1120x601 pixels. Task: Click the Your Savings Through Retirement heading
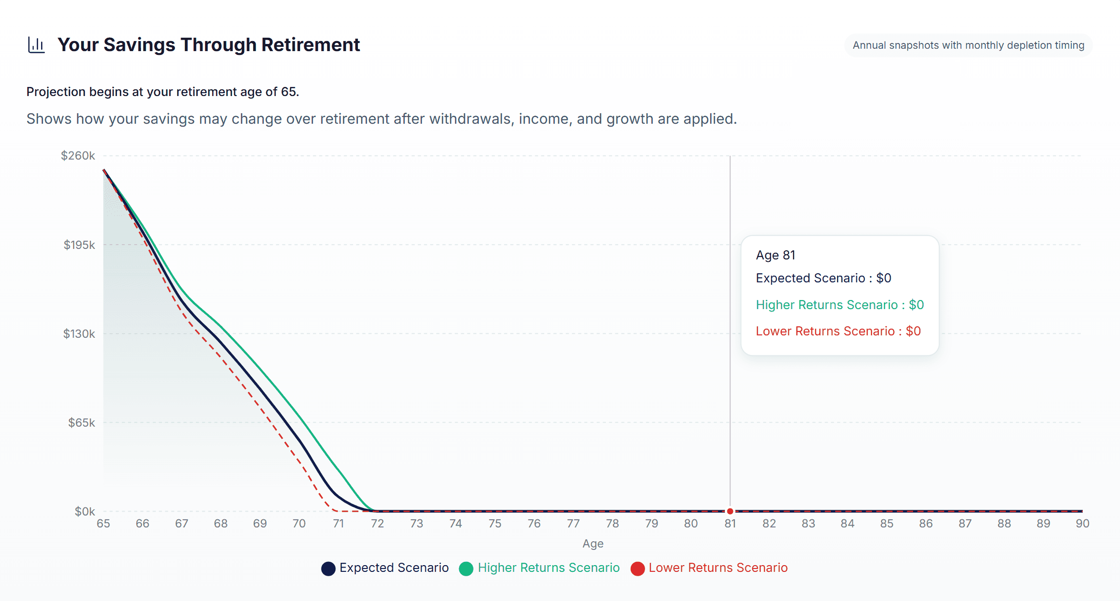click(x=209, y=45)
